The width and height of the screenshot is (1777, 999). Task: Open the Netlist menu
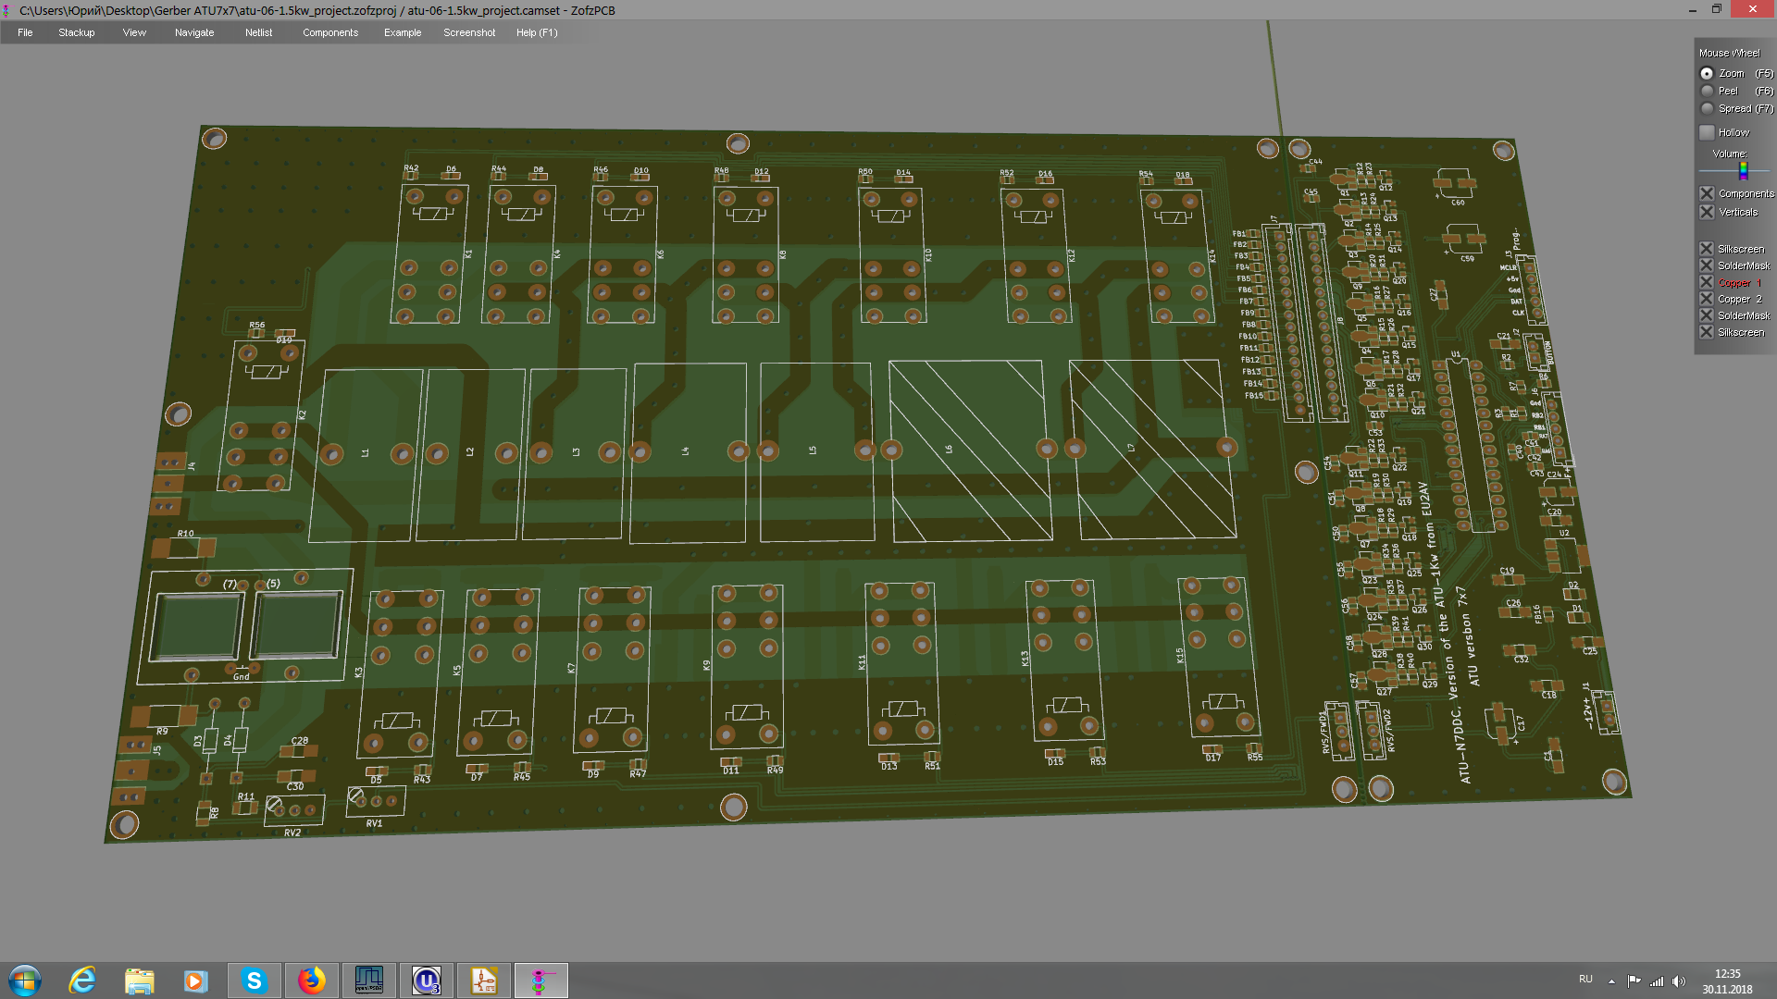(258, 32)
